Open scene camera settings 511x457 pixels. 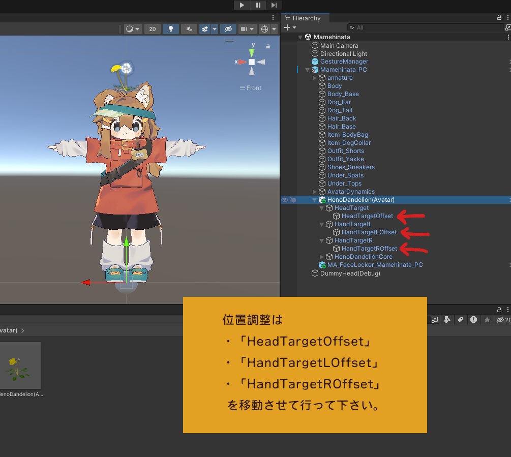point(244,29)
